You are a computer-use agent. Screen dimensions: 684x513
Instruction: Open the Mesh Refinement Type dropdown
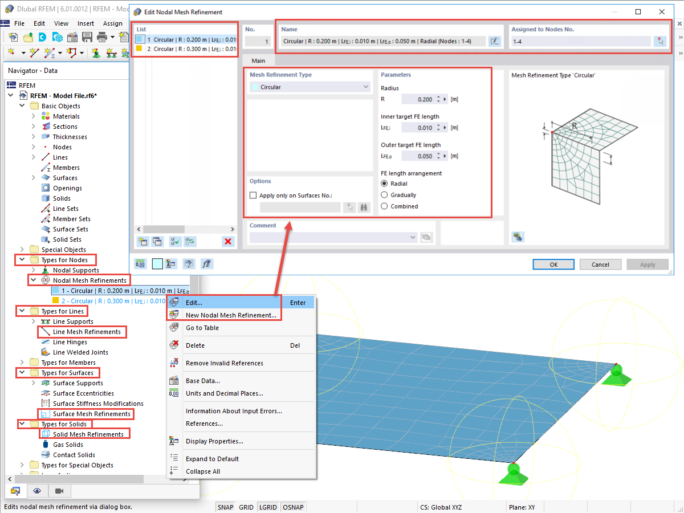coord(311,87)
